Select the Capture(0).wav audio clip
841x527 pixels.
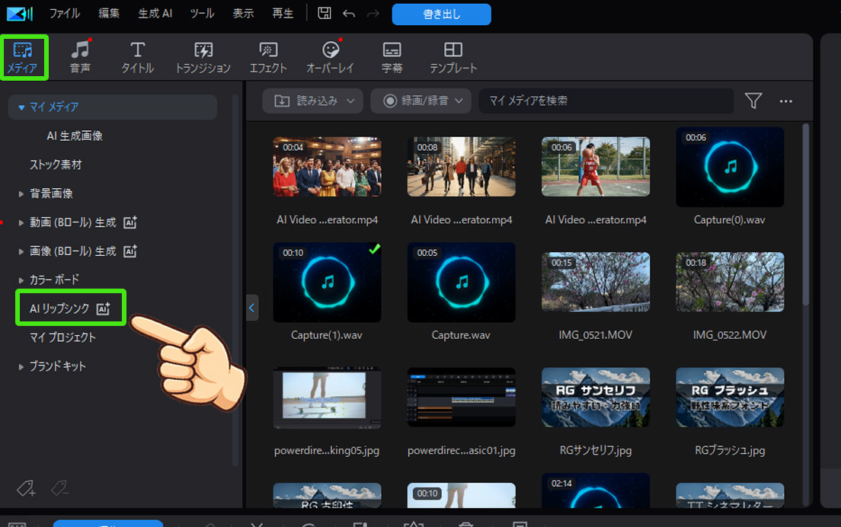[730, 167]
